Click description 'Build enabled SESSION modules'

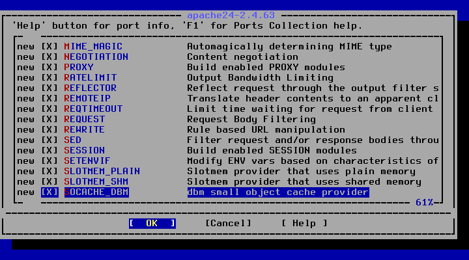pos(272,150)
